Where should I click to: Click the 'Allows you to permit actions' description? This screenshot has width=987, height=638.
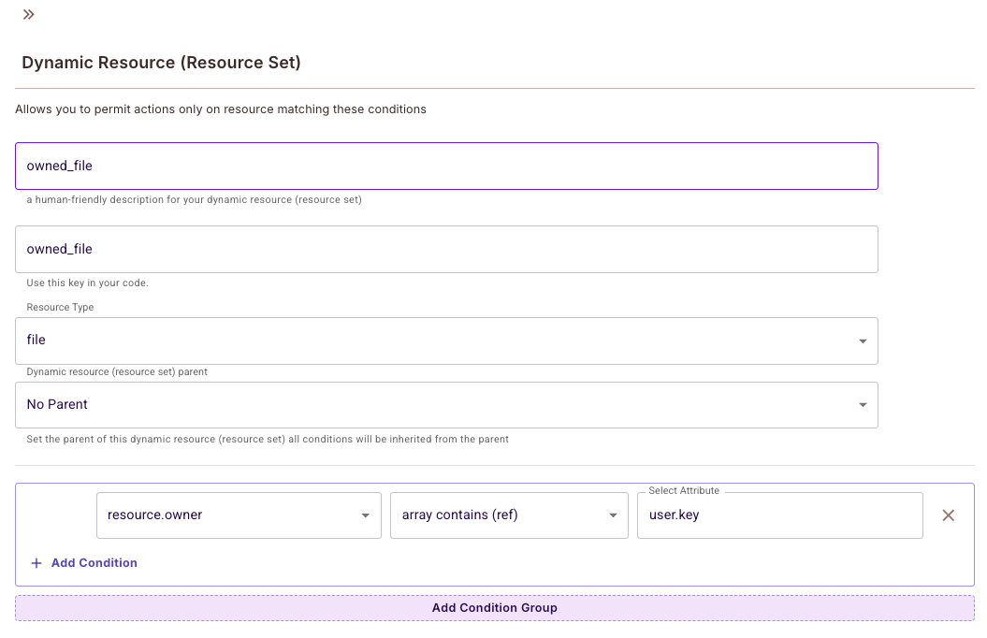coord(221,109)
